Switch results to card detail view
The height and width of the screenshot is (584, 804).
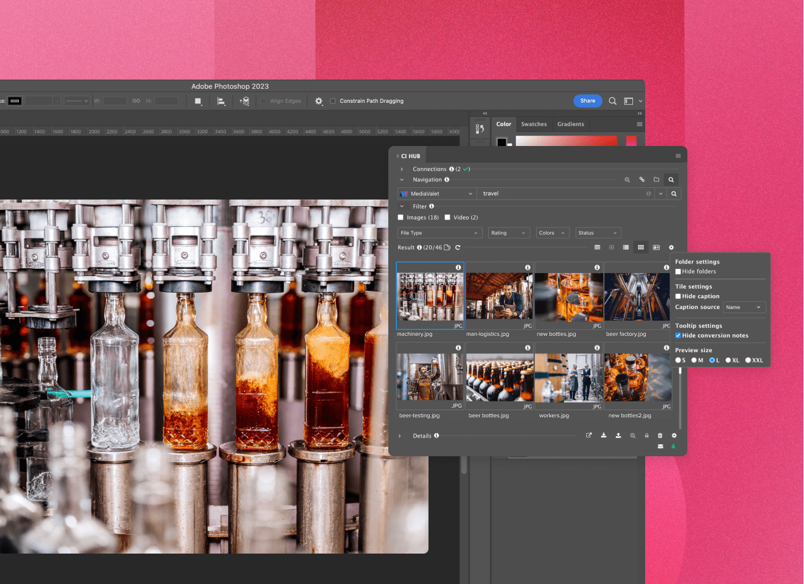[x=656, y=247]
